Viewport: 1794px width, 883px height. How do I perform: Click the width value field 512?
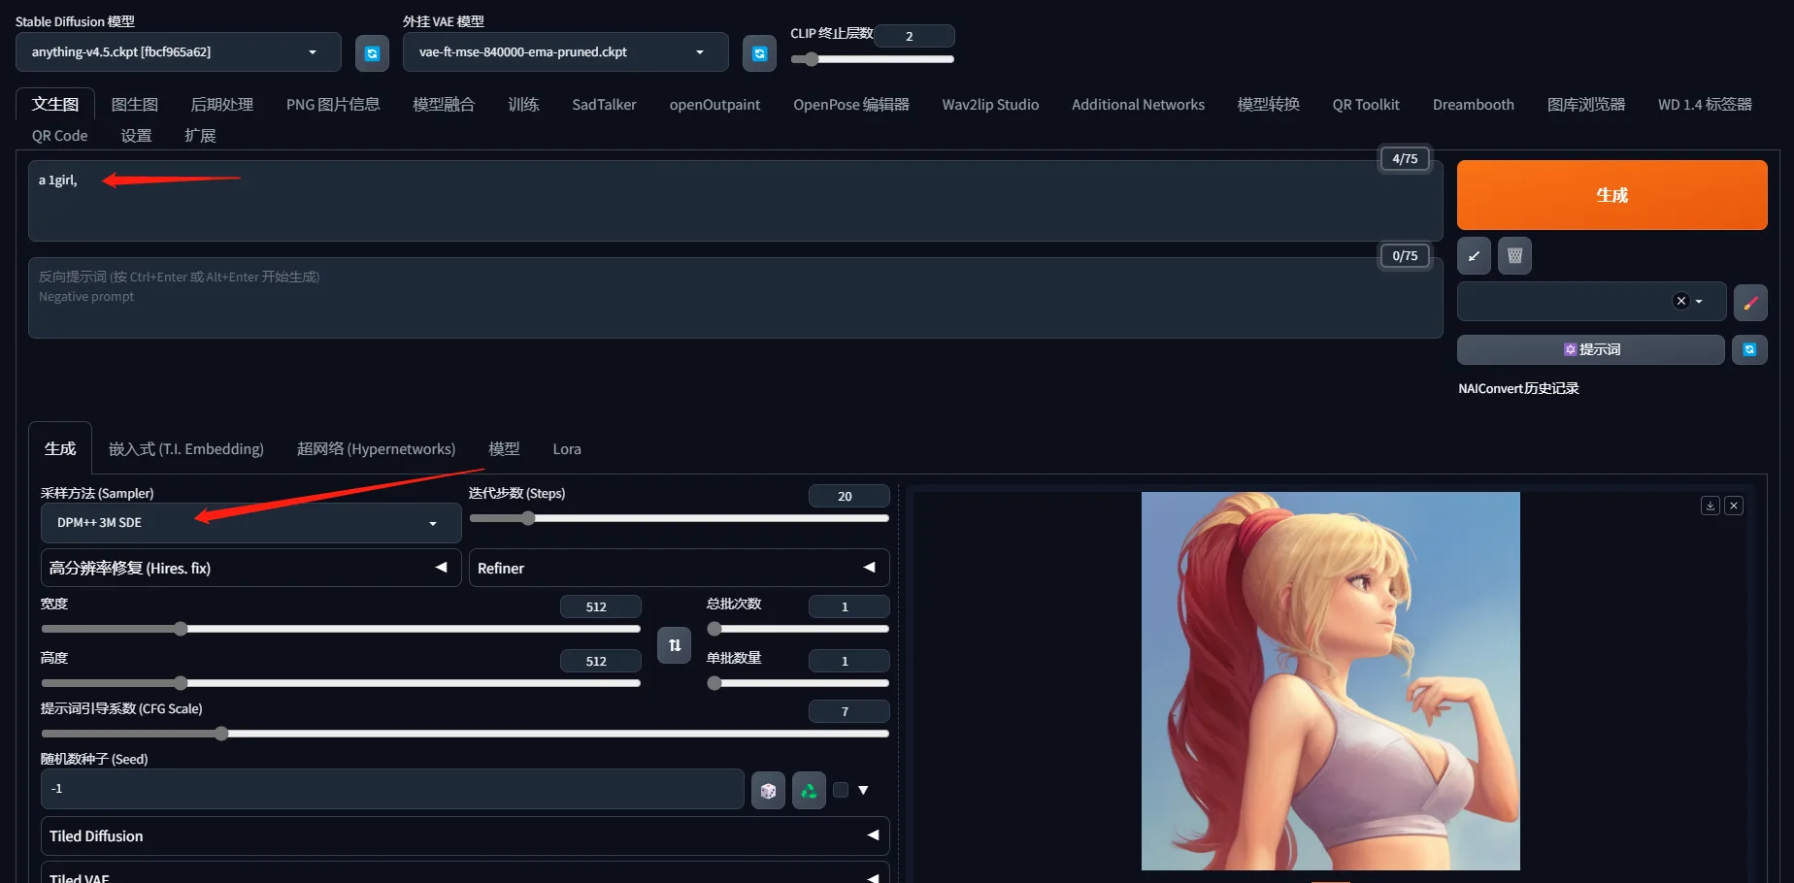click(x=600, y=606)
